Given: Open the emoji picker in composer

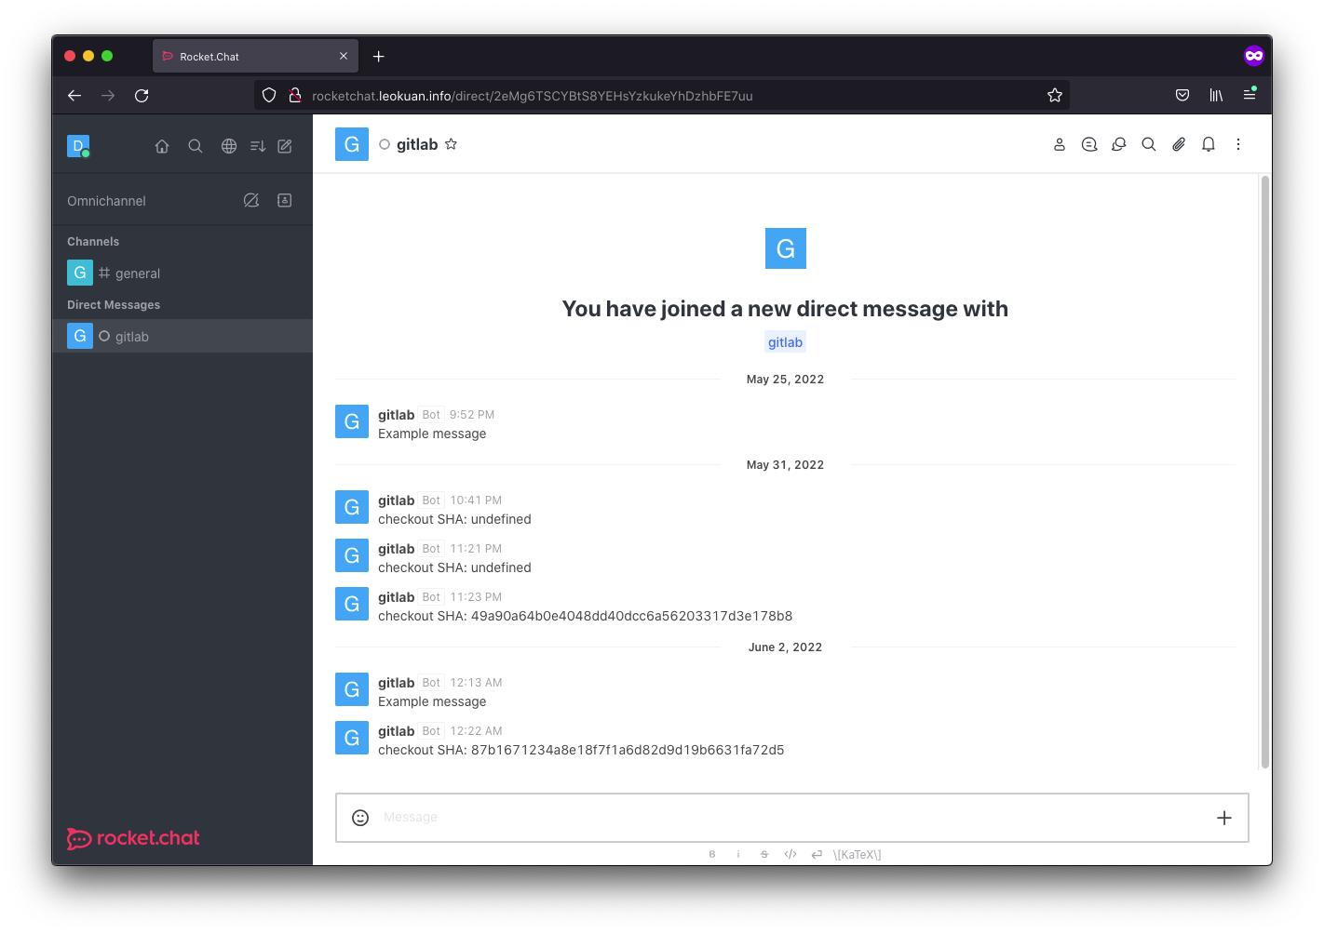Looking at the screenshot, I should pyautogui.click(x=360, y=818).
